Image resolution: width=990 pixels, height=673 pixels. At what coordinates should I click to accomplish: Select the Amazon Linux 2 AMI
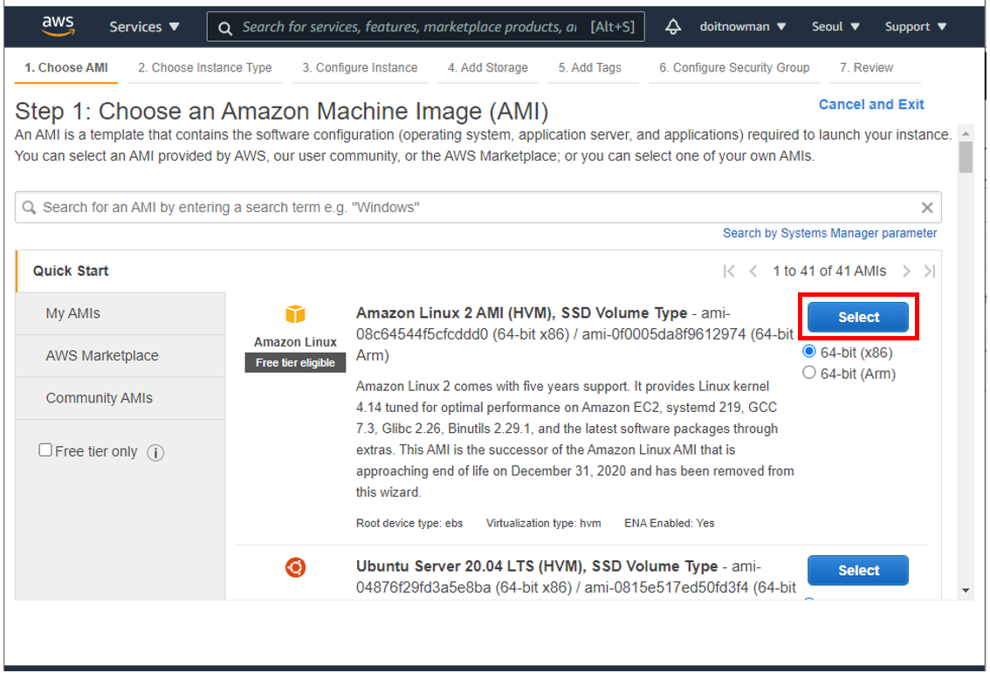pos(858,317)
